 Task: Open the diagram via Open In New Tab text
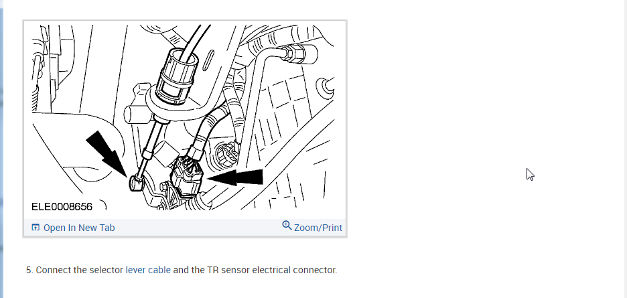click(79, 228)
